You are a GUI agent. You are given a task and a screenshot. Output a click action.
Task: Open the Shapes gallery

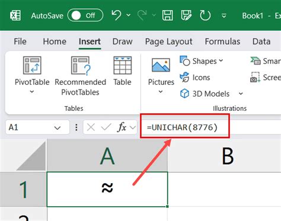pos(202,61)
